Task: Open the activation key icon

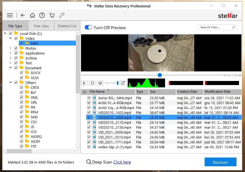Action: pos(62,15)
